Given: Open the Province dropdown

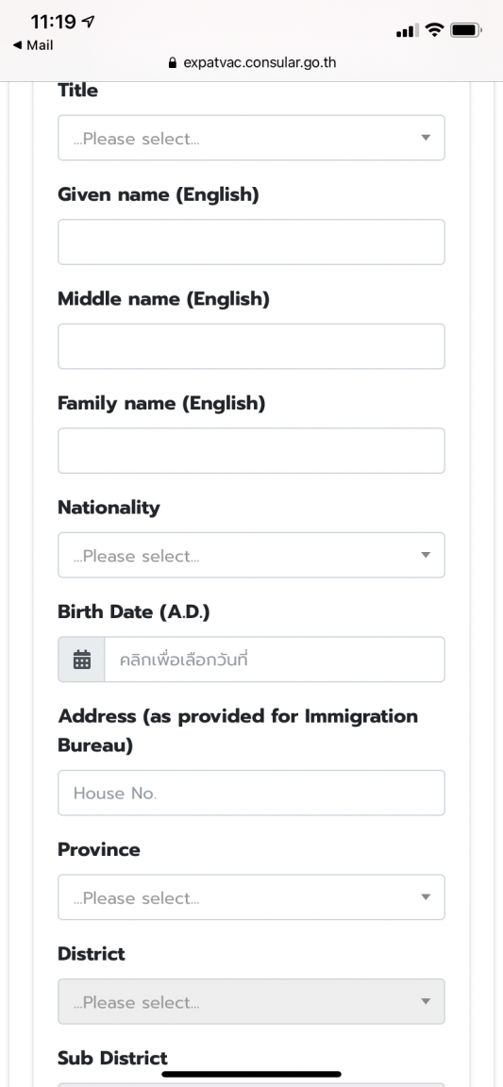Looking at the screenshot, I should 251,897.
